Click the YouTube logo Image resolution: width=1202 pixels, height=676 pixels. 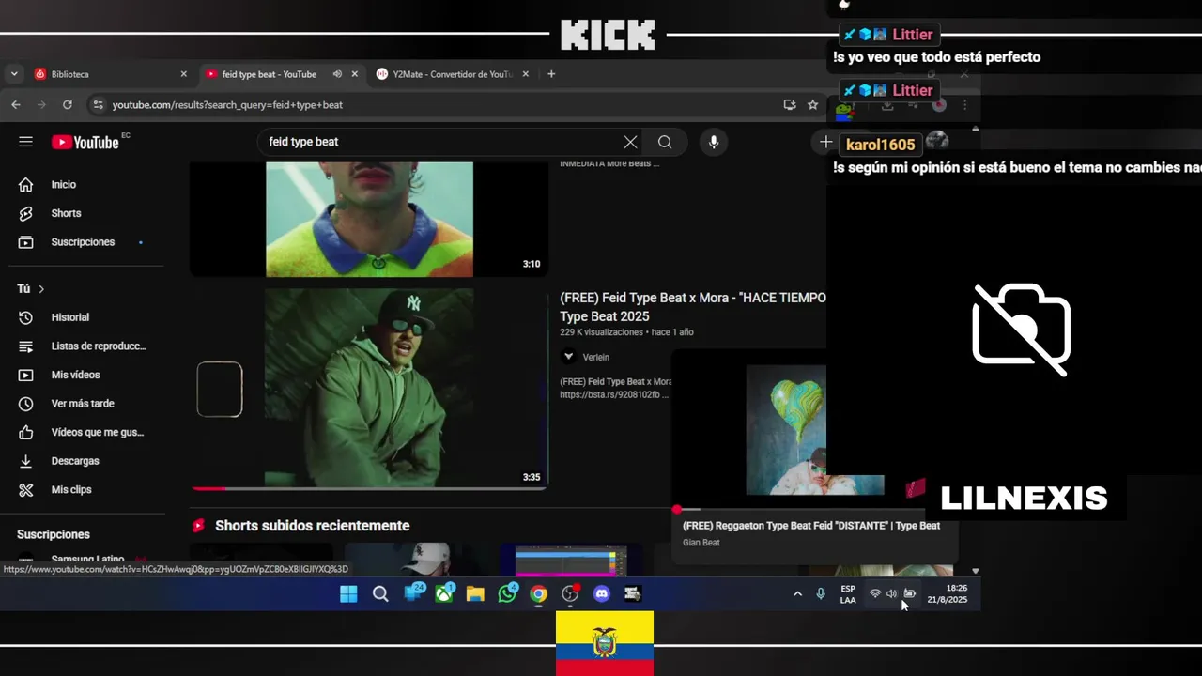pos(85,143)
